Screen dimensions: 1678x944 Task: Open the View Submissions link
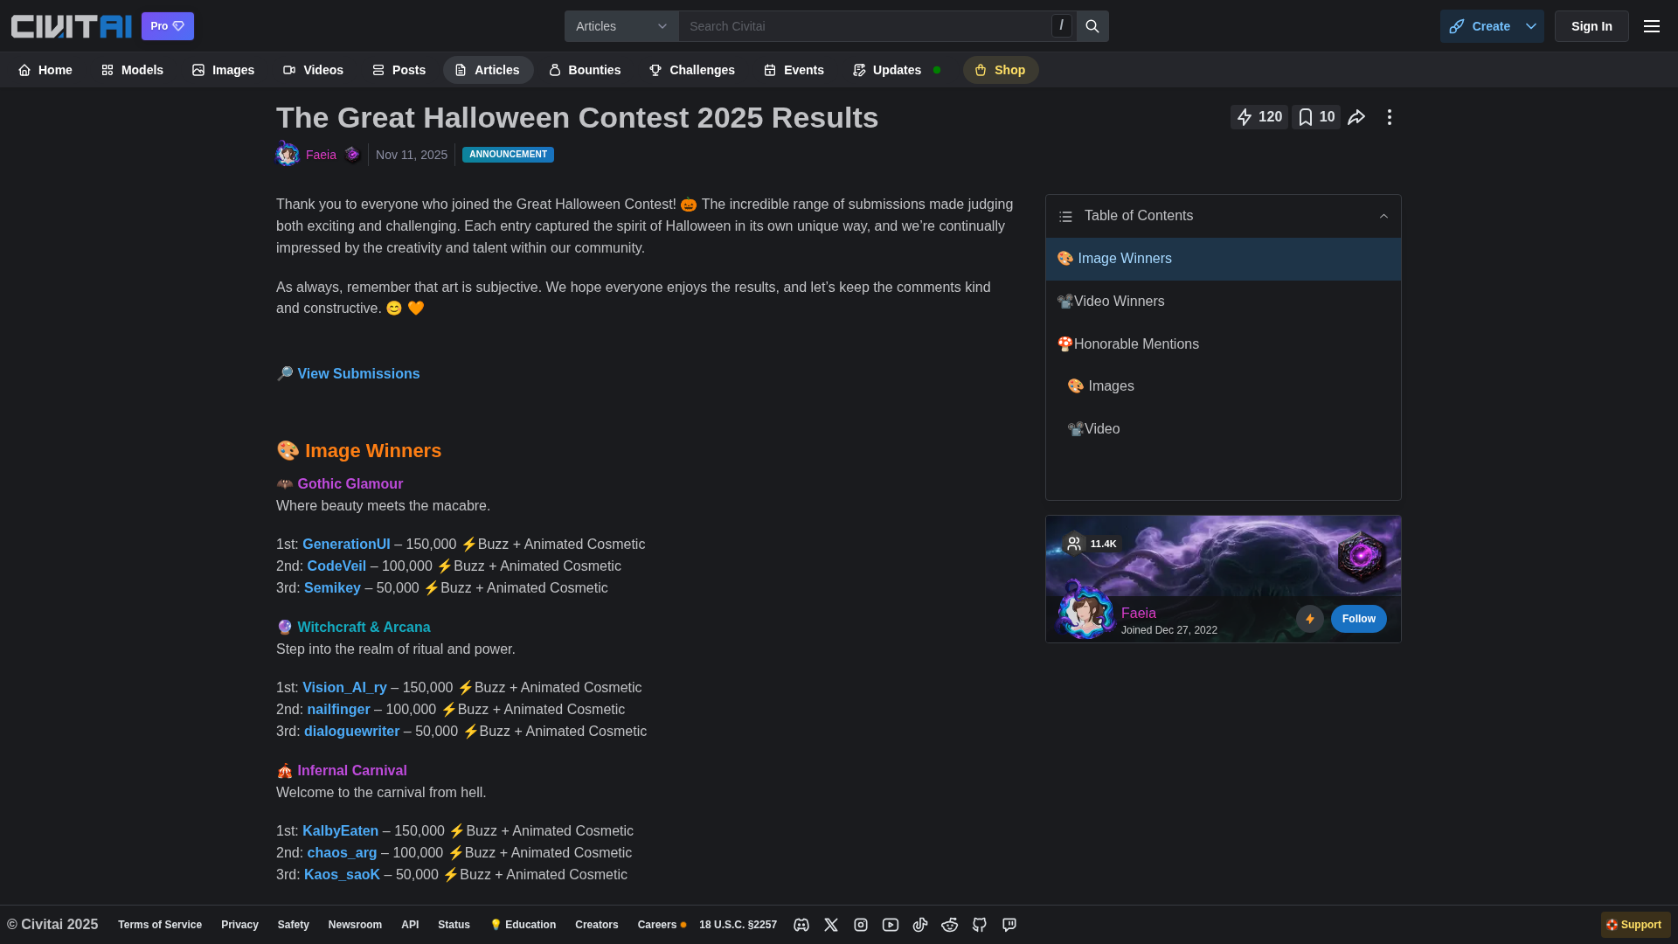[358, 374]
